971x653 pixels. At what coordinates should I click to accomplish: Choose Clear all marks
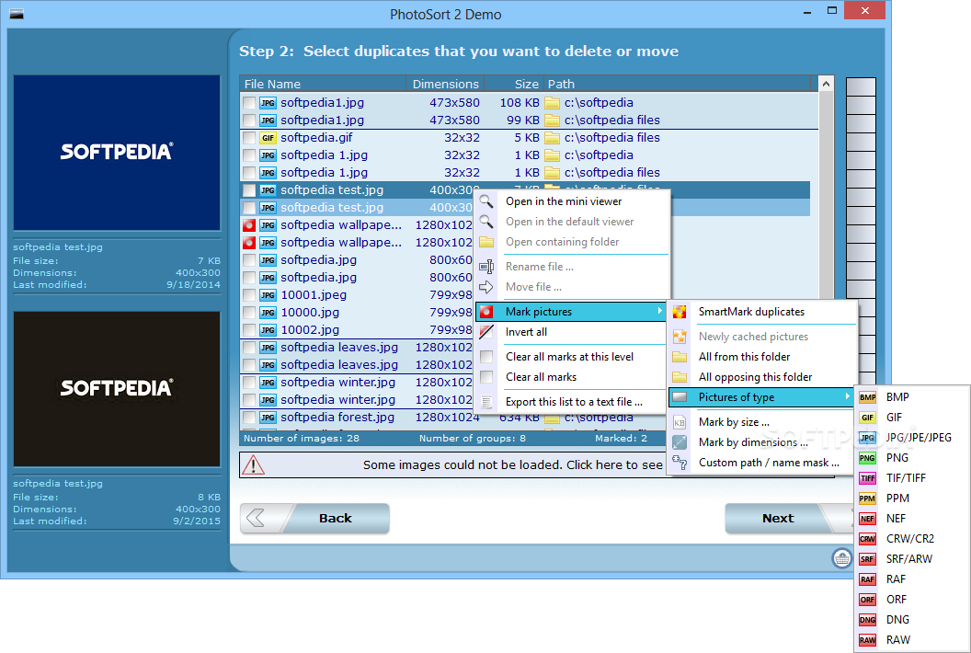pos(541,377)
